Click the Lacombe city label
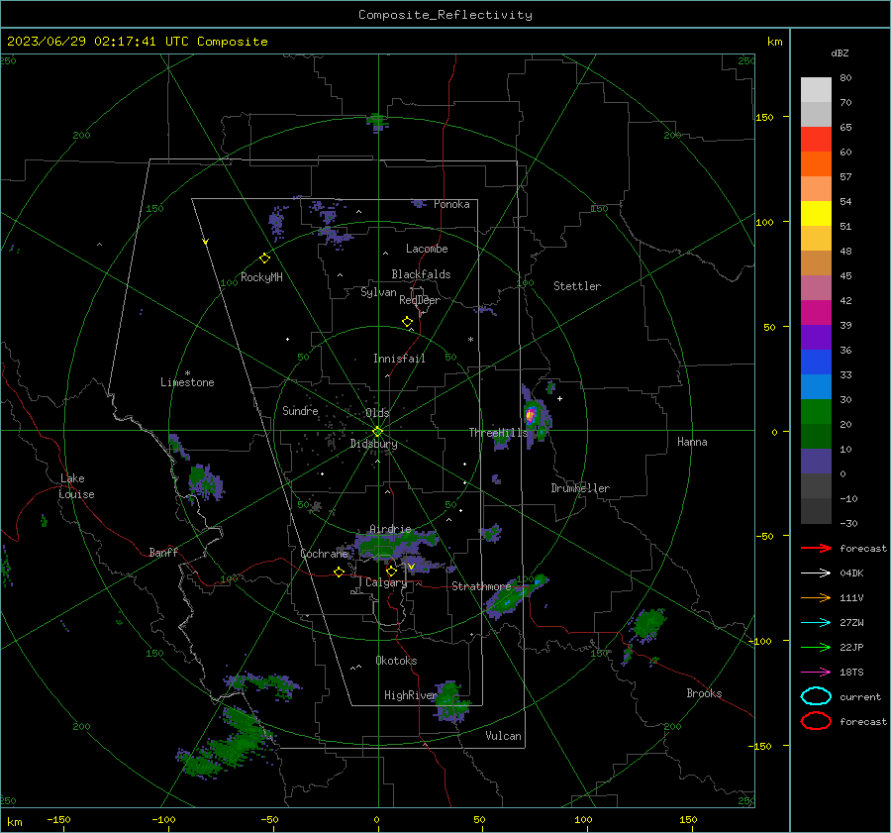The image size is (891, 833). [427, 249]
